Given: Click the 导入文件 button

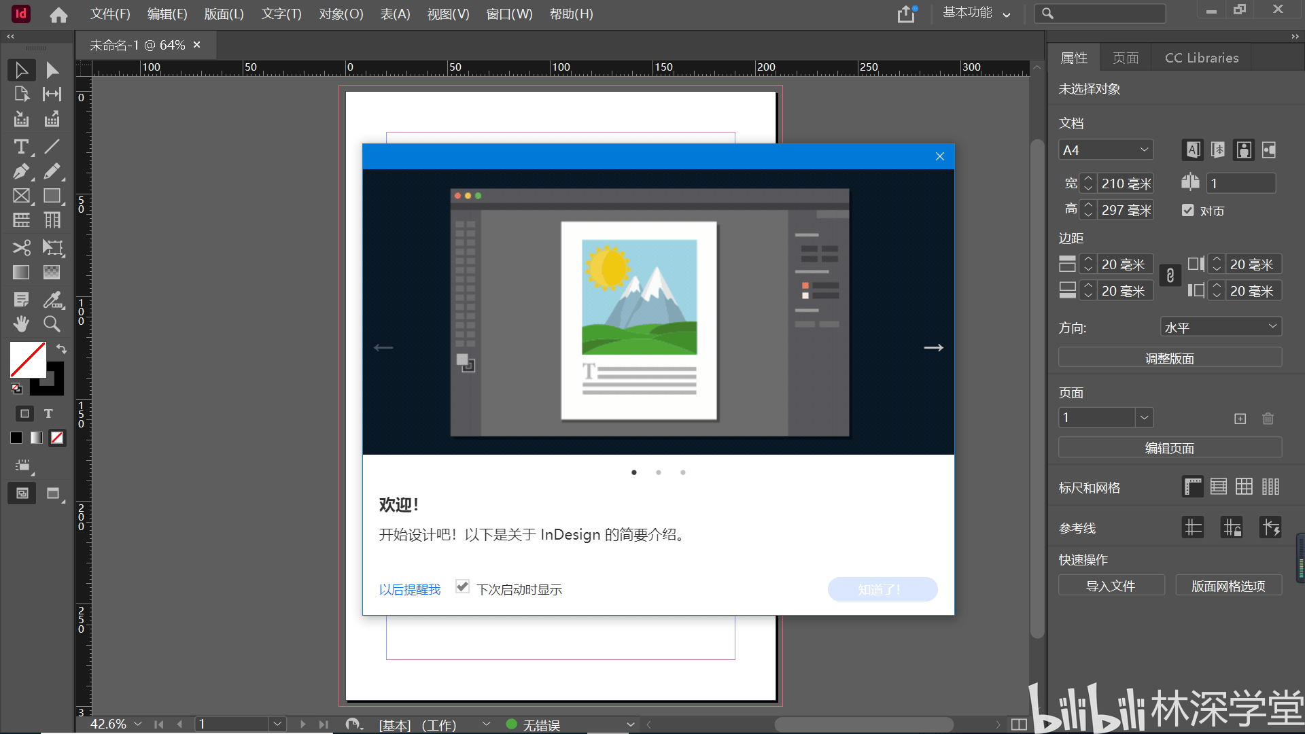Looking at the screenshot, I should coord(1111,585).
